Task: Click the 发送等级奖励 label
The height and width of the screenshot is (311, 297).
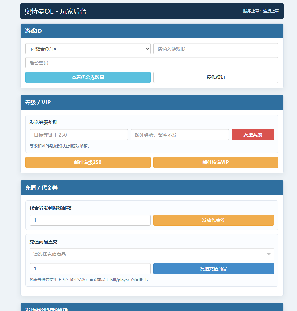Action: [x=44, y=122]
